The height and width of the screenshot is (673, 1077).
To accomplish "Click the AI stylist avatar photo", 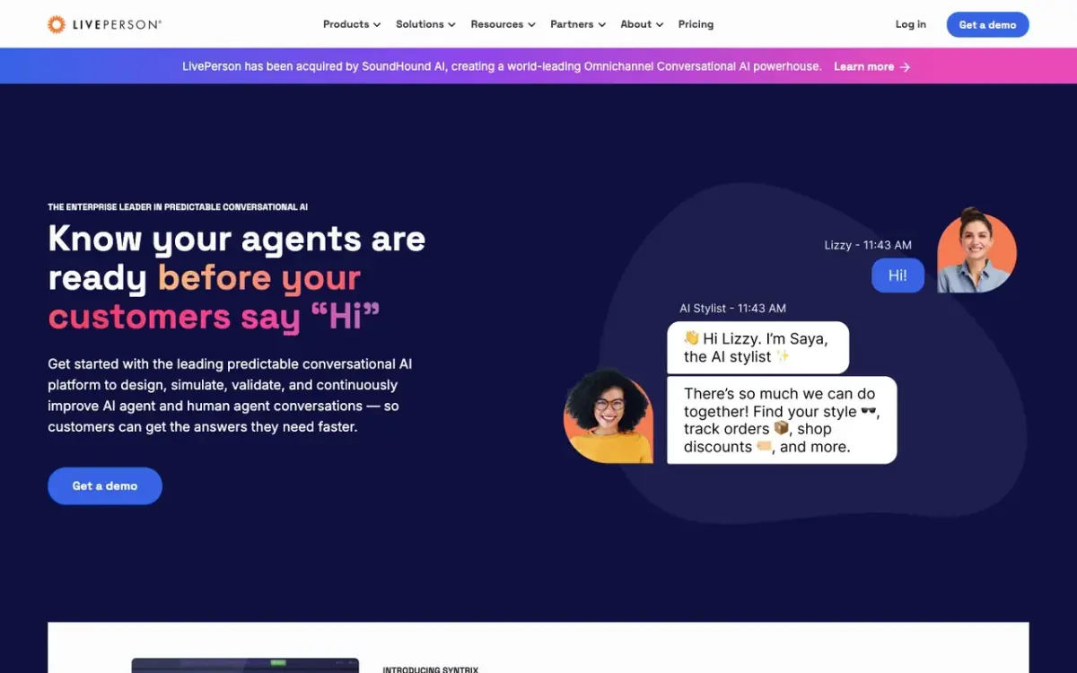I will pos(609,416).
